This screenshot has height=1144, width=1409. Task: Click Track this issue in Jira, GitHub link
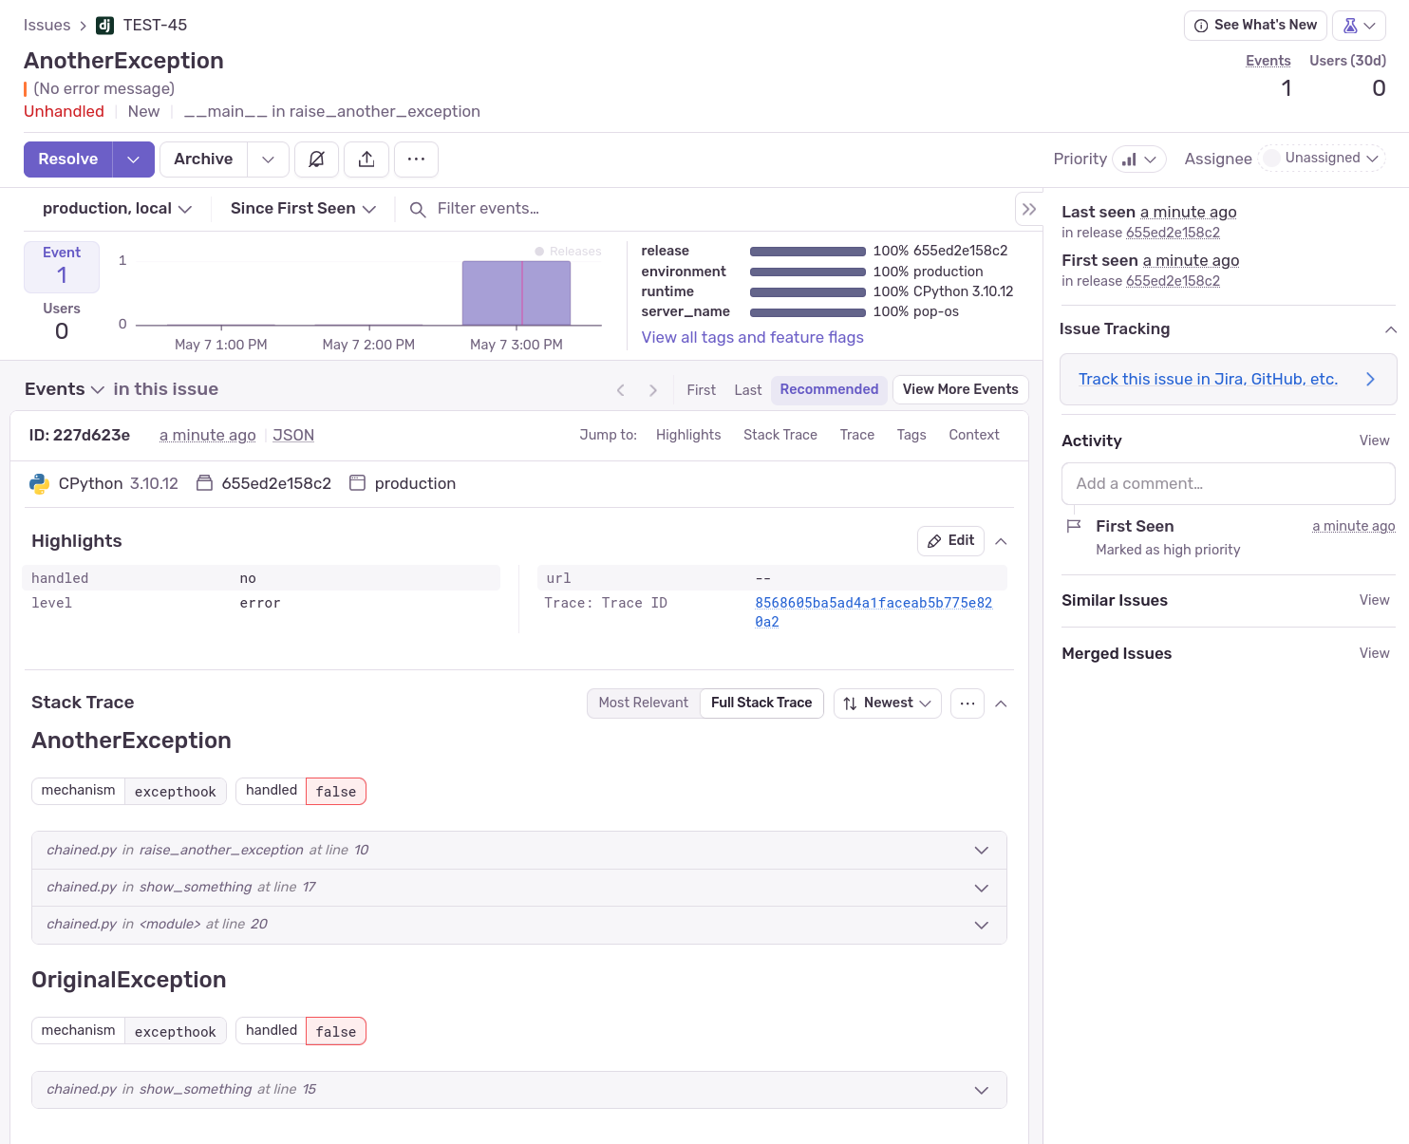coord(1208,380)
